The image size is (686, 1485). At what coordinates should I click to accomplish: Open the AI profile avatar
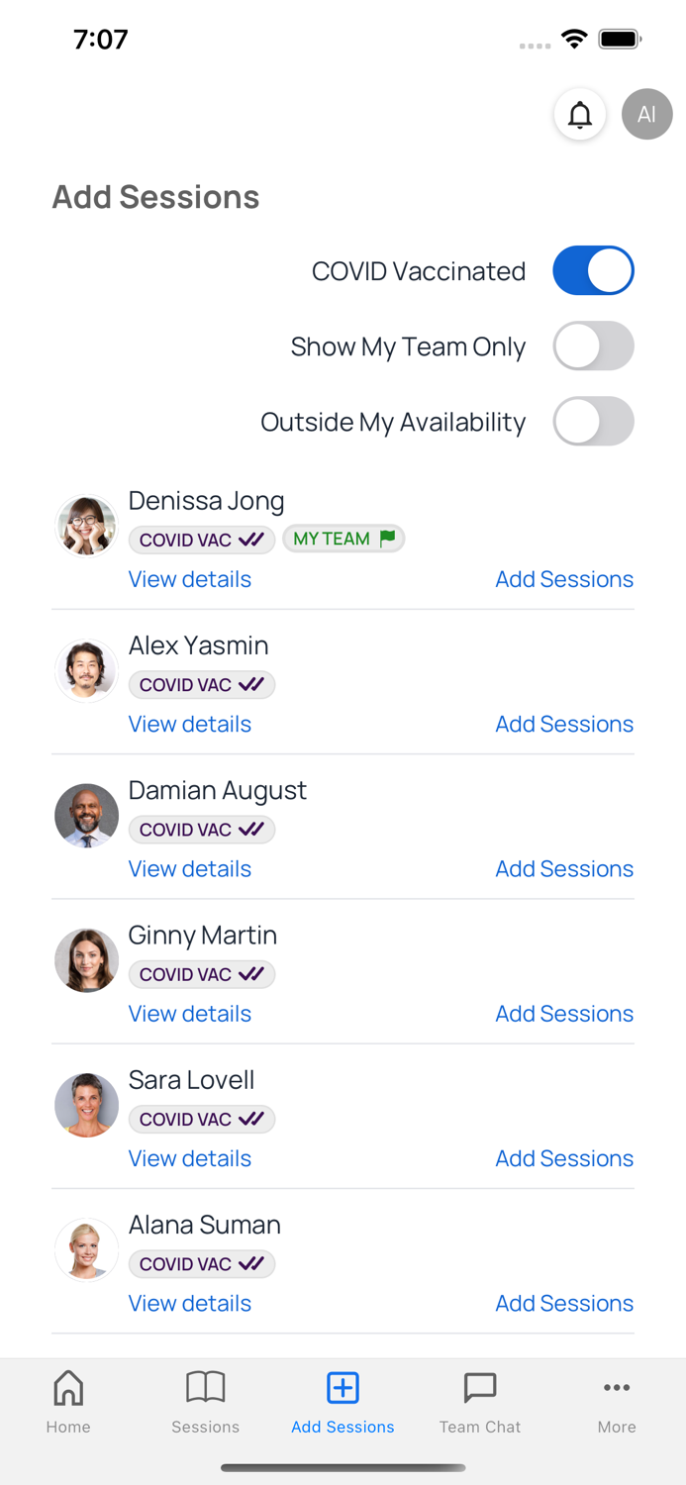click(647, 114)
